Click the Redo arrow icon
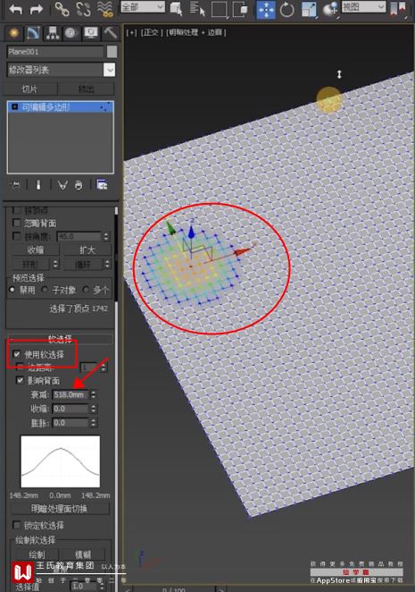This screenshot has width=415, height=592. [x=37, y=9]
